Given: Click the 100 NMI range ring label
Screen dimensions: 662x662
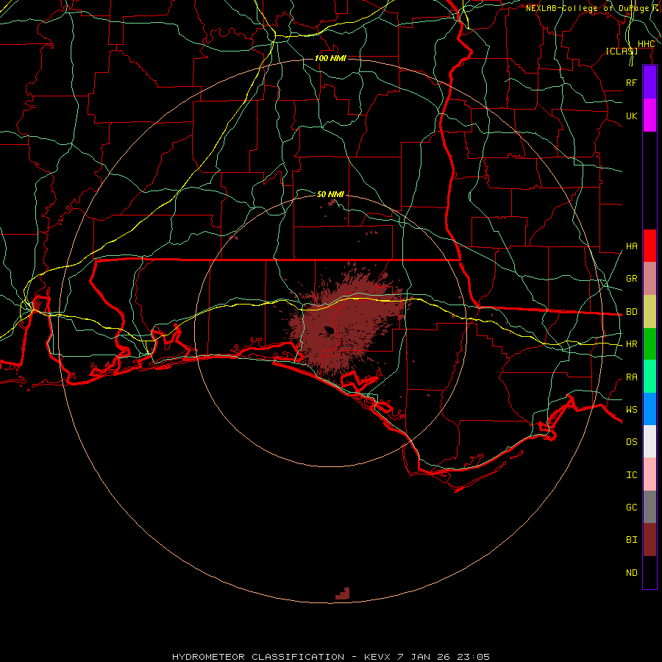Looking at the screenshot, I should click(x=330, y=58).
